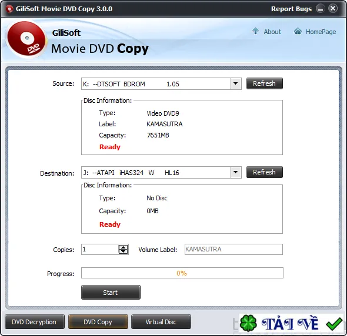Expand the Source drive dropdown
This screenshot has height=336, width=347.
[236, 83]
